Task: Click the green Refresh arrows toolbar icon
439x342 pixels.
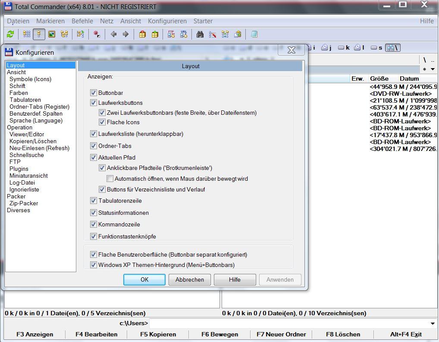Action: (10, 34)
